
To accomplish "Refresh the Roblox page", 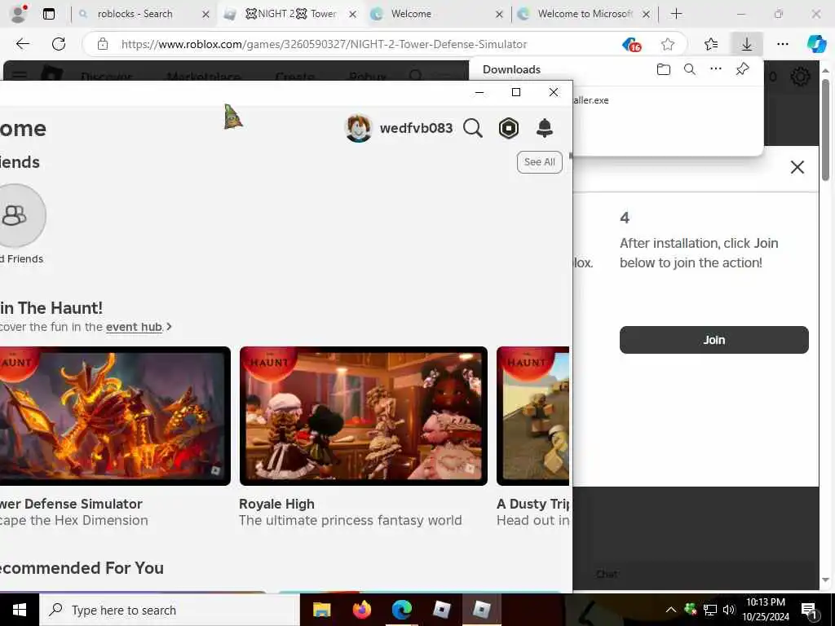I will tap(59, 44).
